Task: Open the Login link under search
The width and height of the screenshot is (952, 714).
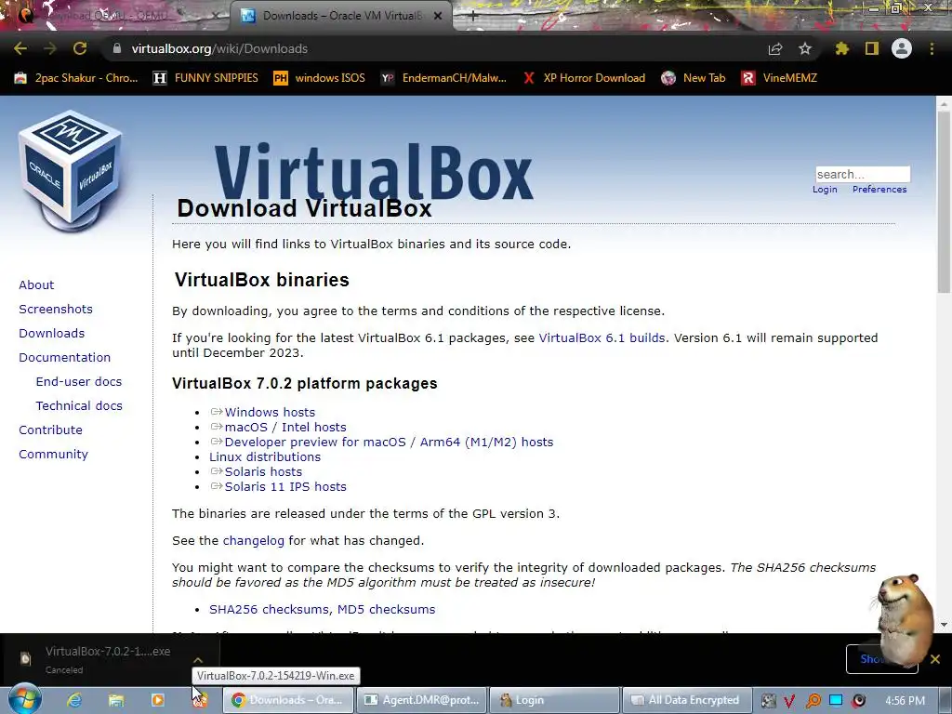Action: [825, 190]
